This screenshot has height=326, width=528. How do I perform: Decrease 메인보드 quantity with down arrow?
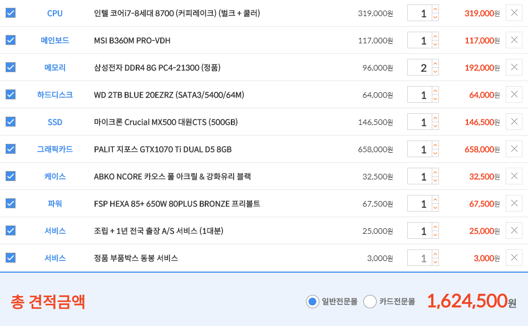[x=436, y=44]
